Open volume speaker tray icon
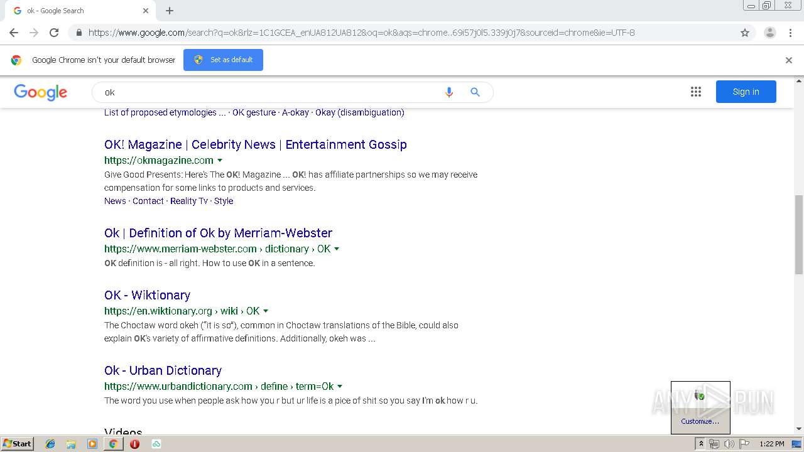Screen dimensions: 804x452 729,444
